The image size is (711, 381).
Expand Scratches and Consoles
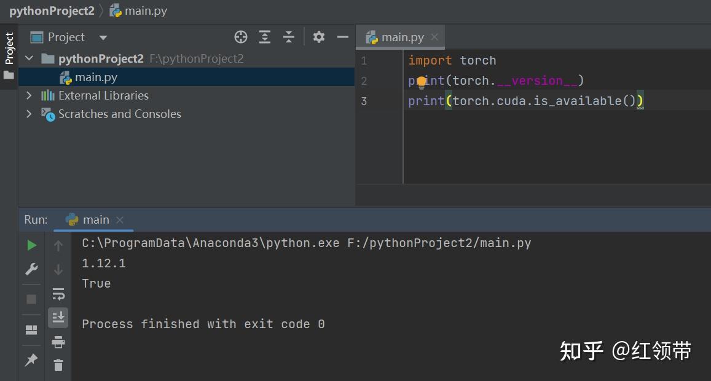[28, 114]
